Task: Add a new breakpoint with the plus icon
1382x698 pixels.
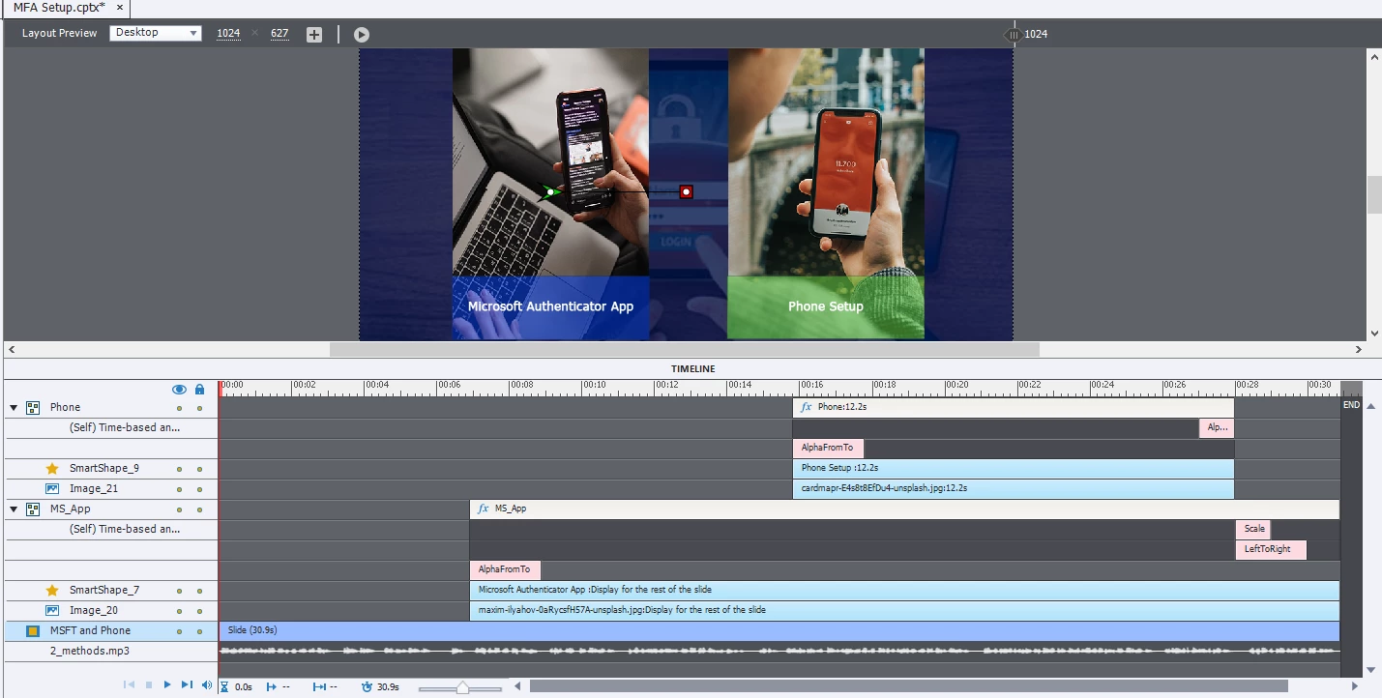Action: 314,34
